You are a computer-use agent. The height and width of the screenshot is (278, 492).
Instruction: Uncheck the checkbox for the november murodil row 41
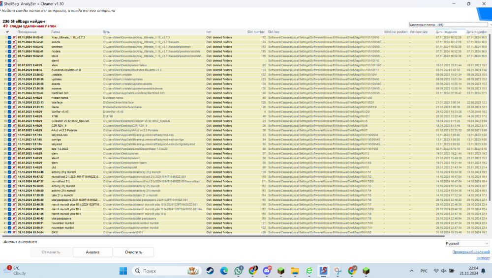coord(9,223)
